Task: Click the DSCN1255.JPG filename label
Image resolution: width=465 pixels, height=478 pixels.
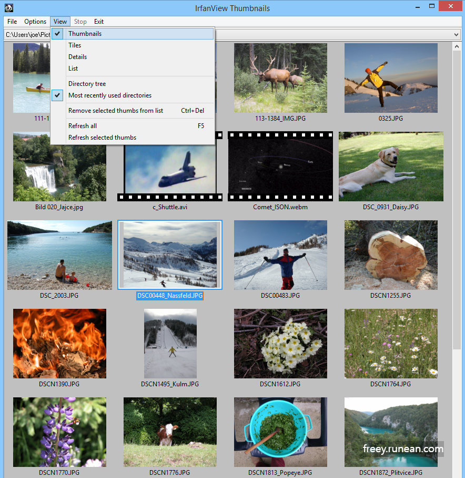Action: [390, 296]
